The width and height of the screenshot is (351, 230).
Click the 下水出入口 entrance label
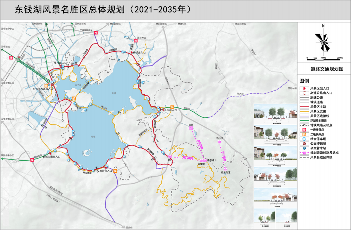[x=170, y=110]
